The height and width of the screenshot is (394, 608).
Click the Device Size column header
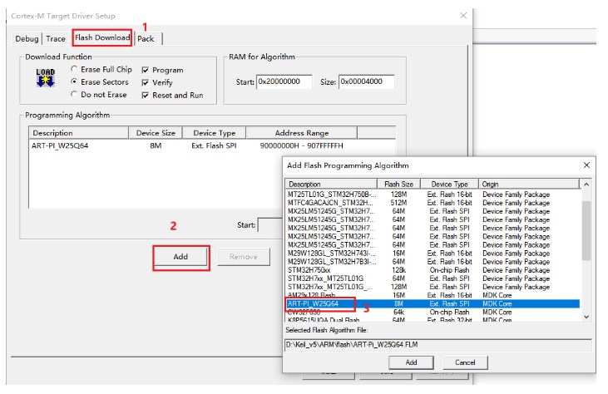coord(156,133)
